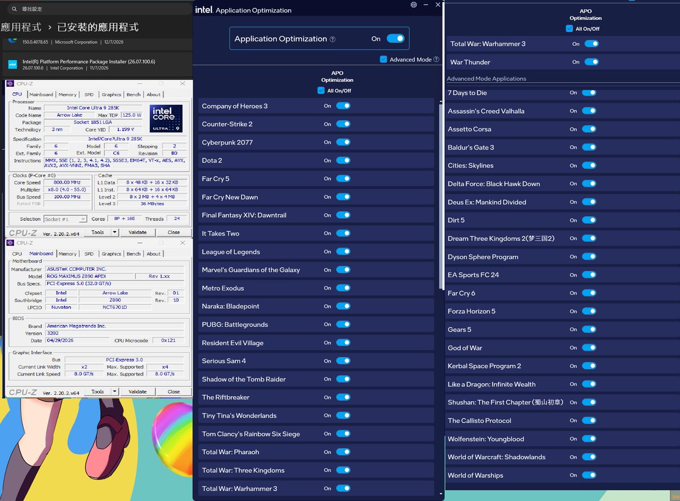The height and width of the screenshot is (501, 680).
Task: Click CPU-Z title icon in CPU tab window
Action: point(10,83)
